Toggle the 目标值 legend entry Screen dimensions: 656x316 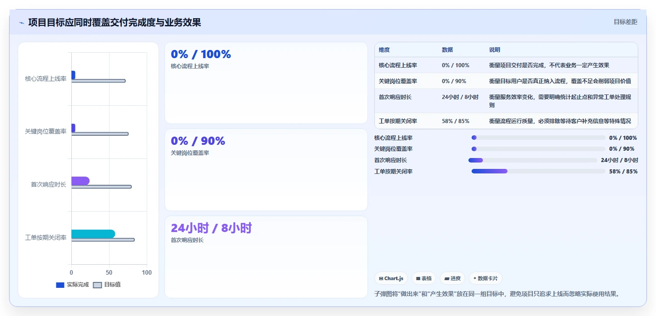pyautogui.click(x=107, y=285)
